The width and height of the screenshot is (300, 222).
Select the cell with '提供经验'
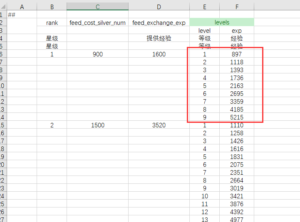(x=159, y=39)
